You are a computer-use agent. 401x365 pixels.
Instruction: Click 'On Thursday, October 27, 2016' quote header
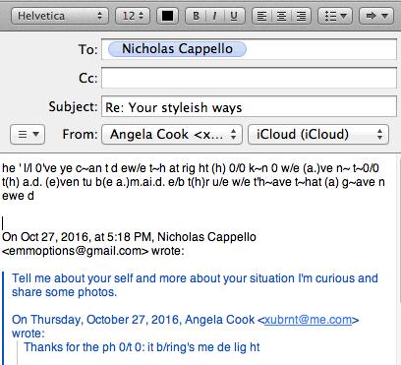click(x=96, y=320)
